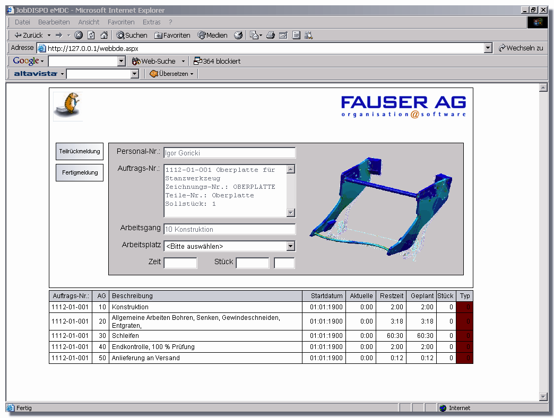Image resolution: width=554 pixels, height=418 pixels.
Task: Open the Favoriten toolbar button
Action: coord(172,35)
